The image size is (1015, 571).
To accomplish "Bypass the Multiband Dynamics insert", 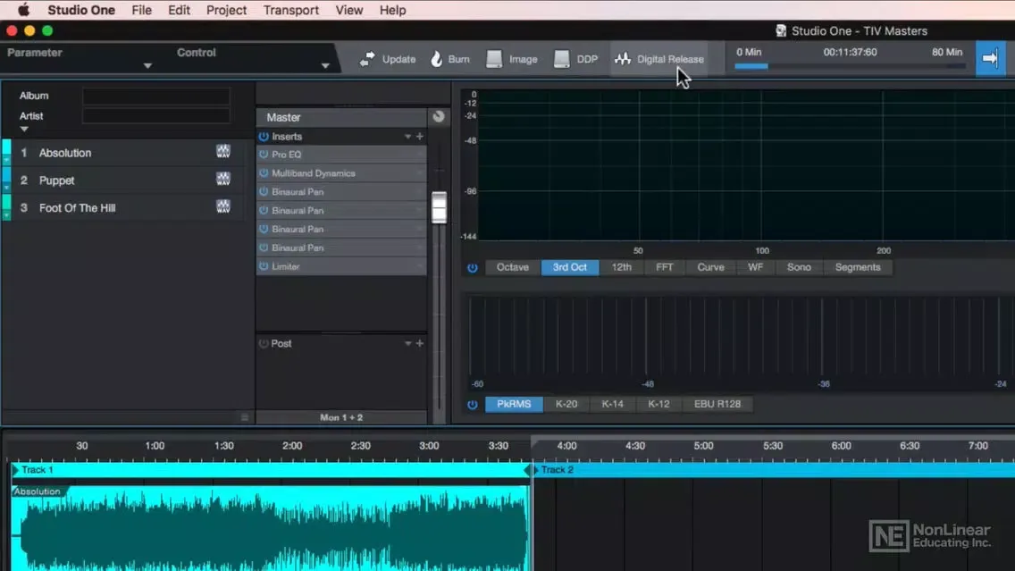I will point(264,173).
